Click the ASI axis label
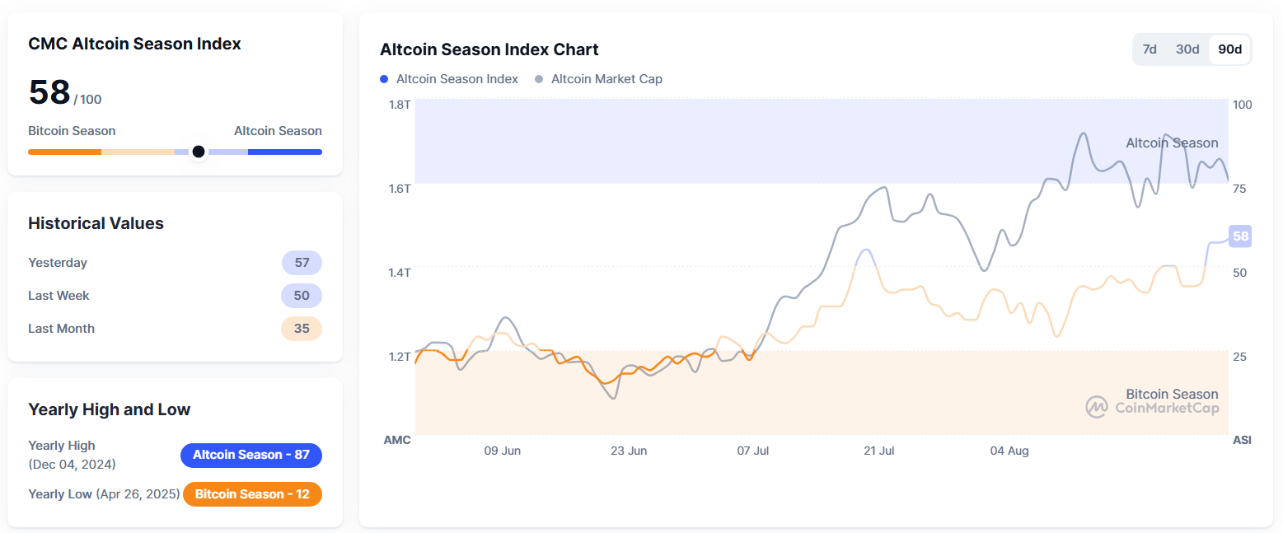The height and width of the screenshot is (533, 1283). [x=1242, y=440]
